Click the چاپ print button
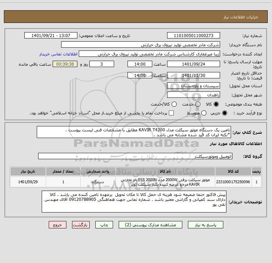Image resolution: width=272 pixels, height=263 pixels. point(104,225)
